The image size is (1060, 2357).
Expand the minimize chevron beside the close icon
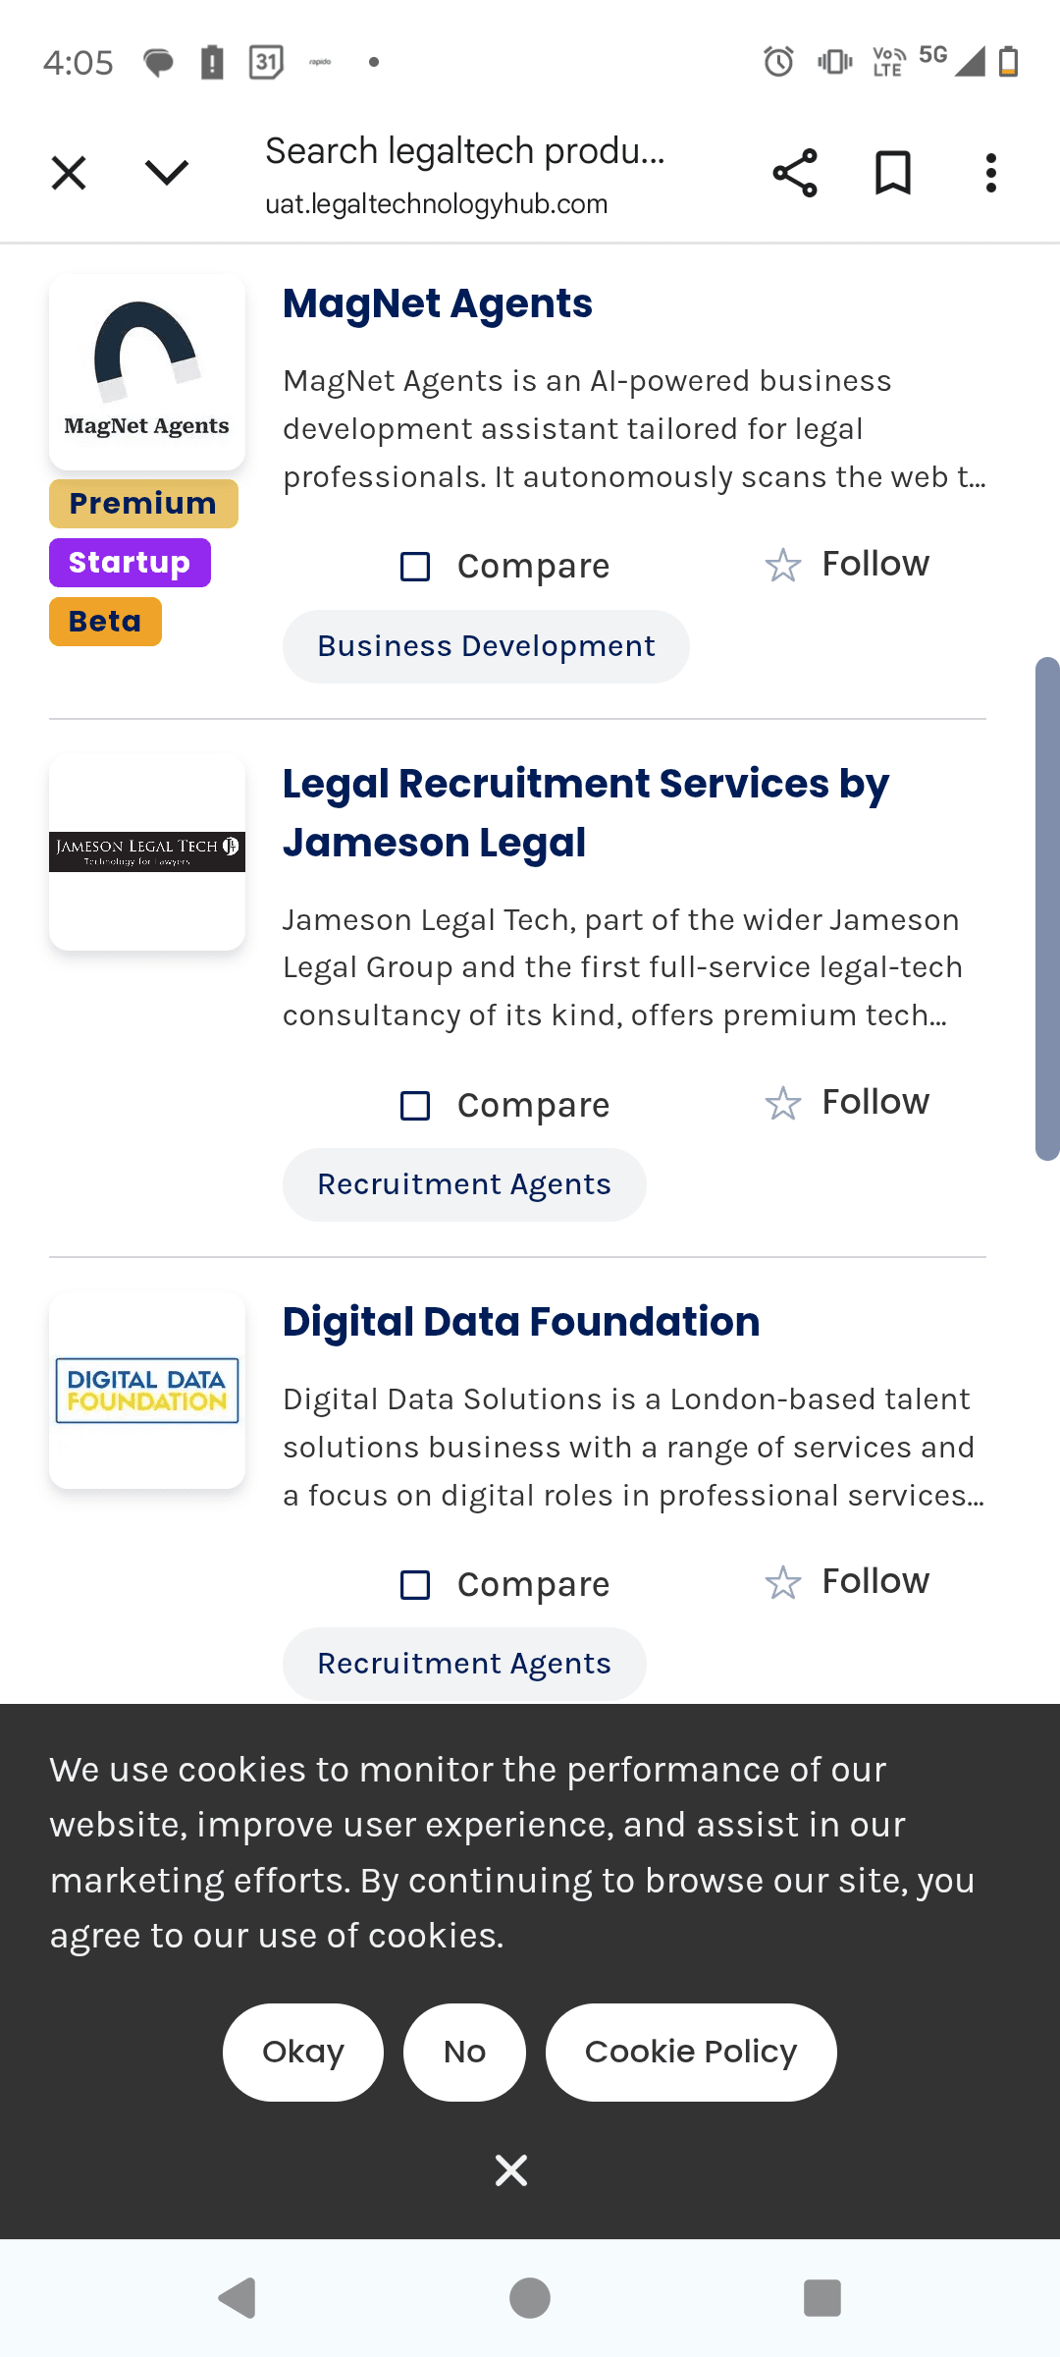click(x=167, y=173)
